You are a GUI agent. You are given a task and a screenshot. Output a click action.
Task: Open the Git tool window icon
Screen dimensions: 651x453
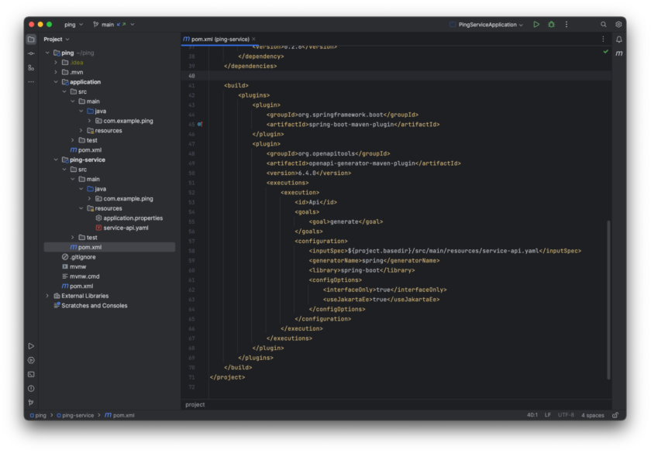31,403
